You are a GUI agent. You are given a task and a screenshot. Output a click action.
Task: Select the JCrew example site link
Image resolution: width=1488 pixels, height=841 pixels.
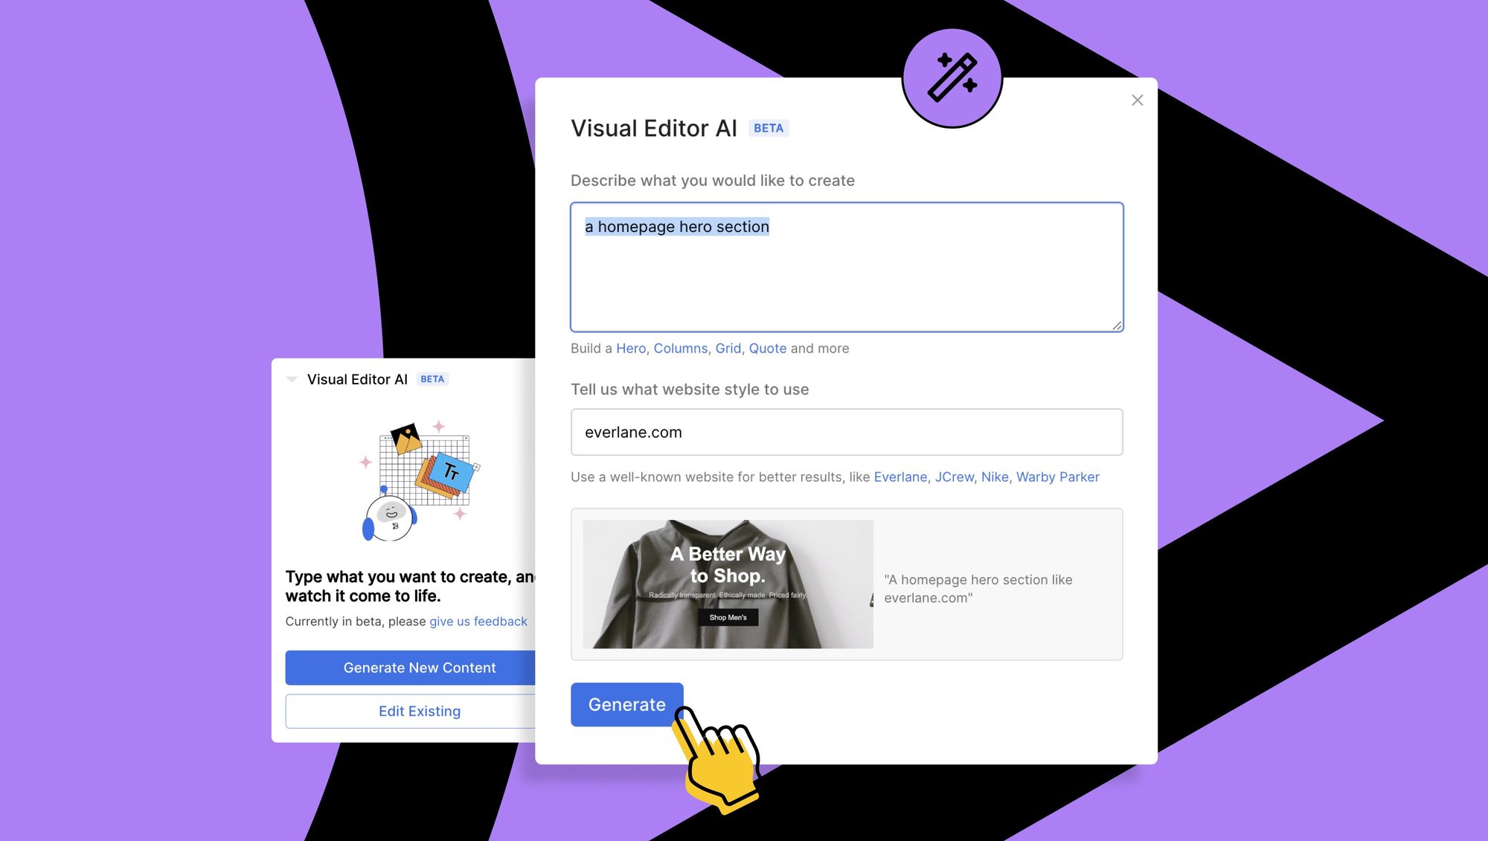[x=954, y=477]
